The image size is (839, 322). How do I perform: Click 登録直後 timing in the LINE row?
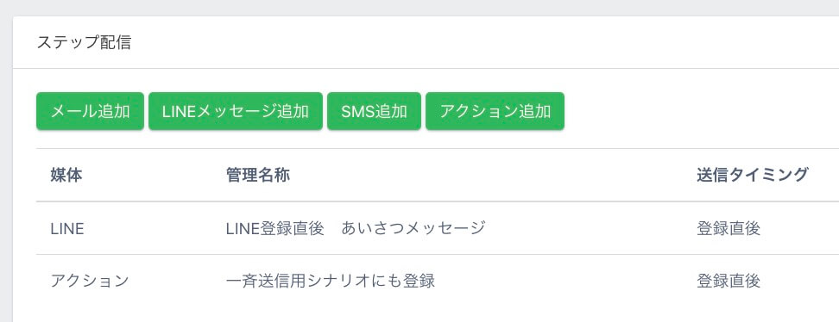pos(729,228)
